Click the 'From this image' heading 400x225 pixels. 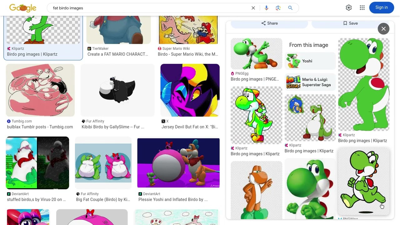(x=309, y=45)
